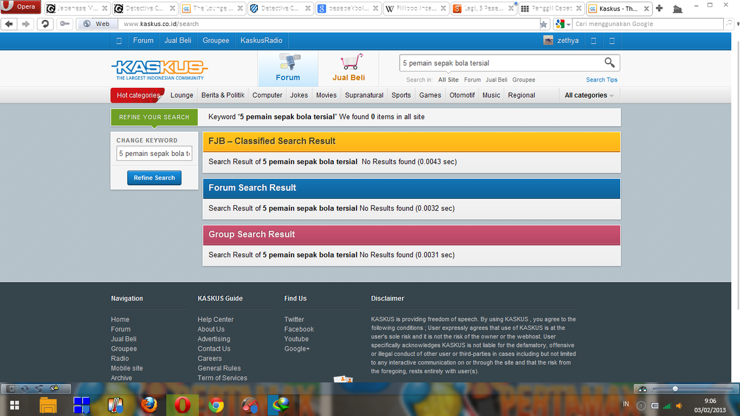Click the home icon left of Forum in blue bar
The image size is (740, 416).
(119, 40)
